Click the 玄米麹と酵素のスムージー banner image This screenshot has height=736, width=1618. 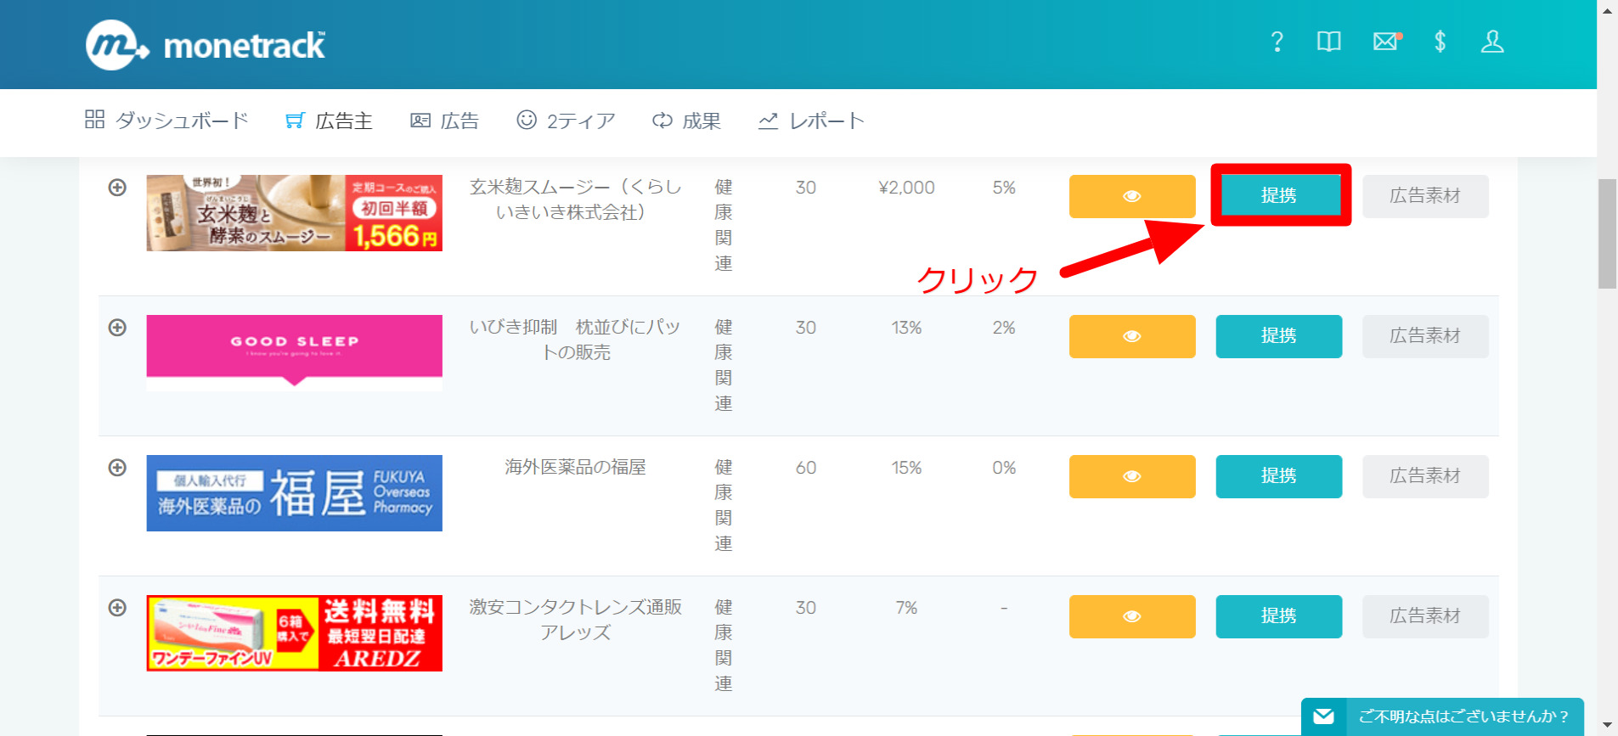(x=295, y=213)
